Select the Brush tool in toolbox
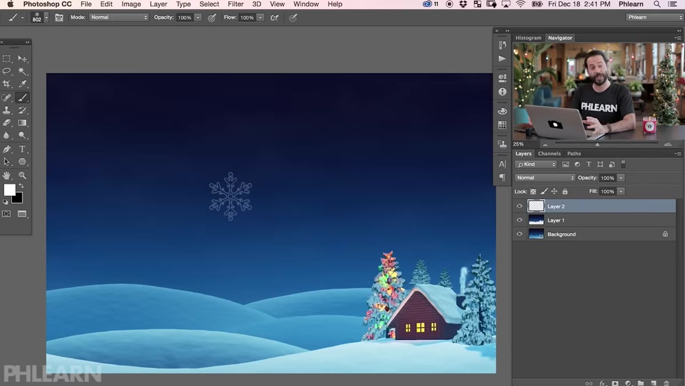This screenshot has height=386, width=685. pos(22,98)
